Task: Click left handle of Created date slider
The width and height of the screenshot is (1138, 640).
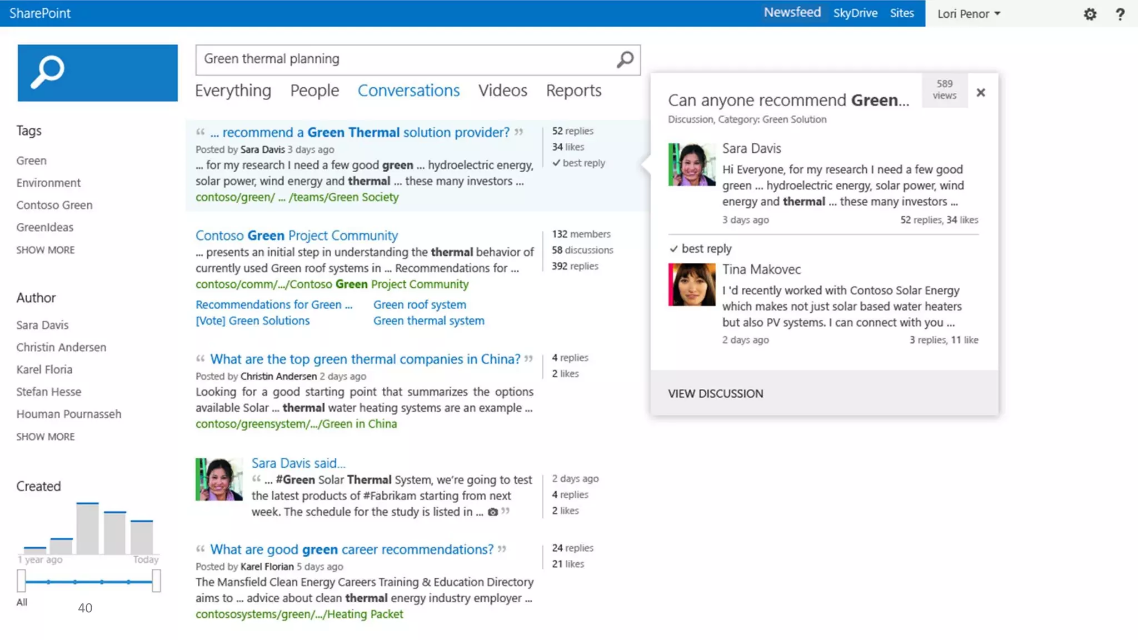Action: coord(21,581)
